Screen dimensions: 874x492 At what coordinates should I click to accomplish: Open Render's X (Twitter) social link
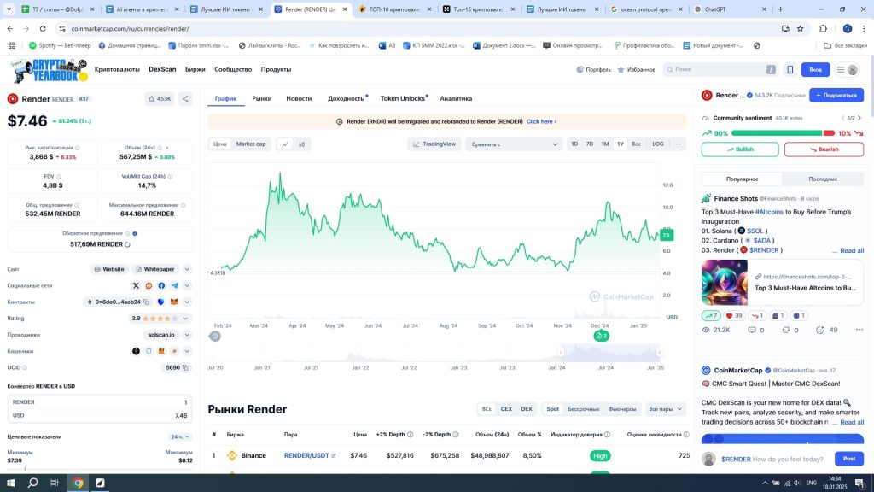[x=136, y=285]
